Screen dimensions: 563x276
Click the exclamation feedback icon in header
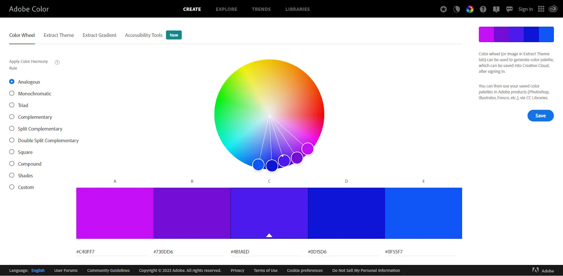496,9
